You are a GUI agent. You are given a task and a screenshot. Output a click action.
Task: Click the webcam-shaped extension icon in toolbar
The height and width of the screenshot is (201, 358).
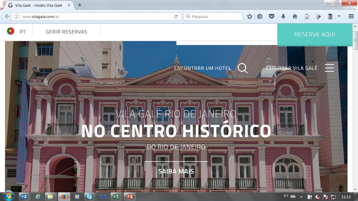tap(307, 16)
